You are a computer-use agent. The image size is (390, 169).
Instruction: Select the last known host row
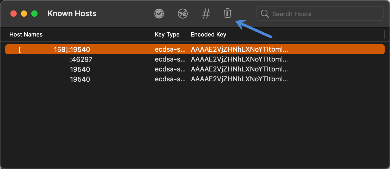point(80,79)
